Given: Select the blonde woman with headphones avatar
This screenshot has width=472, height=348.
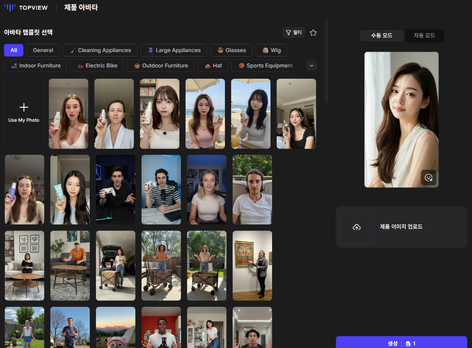Looking at the screenshot, I should pos(207,190).
